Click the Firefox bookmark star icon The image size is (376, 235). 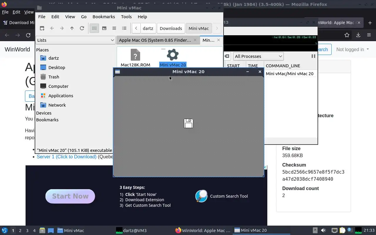(x=347, y=35)
